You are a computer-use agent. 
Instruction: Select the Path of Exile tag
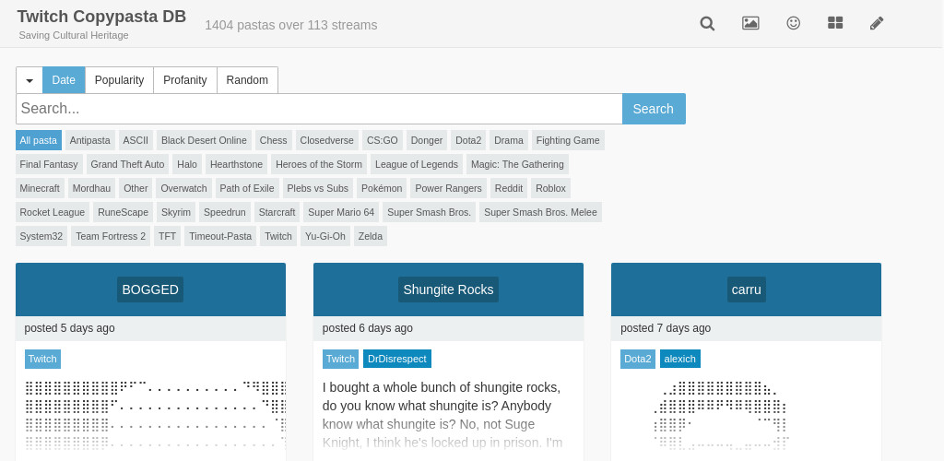(x=247, y=188)
